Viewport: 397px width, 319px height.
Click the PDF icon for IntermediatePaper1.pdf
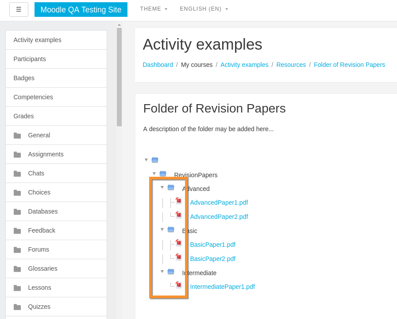(x=179, y=285)
